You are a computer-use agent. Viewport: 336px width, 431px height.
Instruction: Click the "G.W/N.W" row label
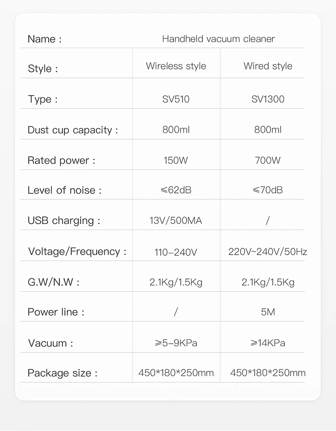(54, 282)
